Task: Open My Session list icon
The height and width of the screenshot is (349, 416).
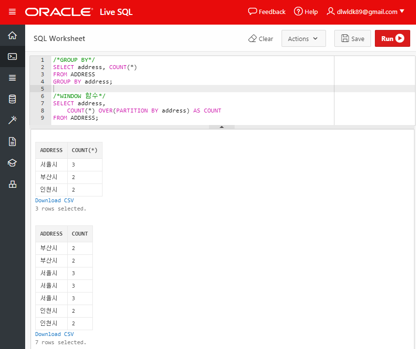Action: pyautogui.click(x=12, y=78)
